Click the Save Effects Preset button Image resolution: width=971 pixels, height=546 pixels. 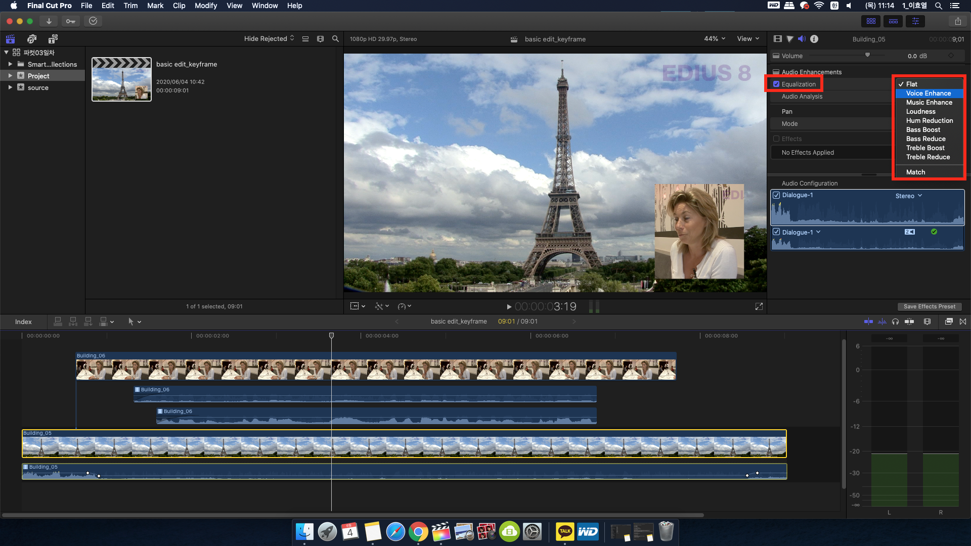click(929, 306)
